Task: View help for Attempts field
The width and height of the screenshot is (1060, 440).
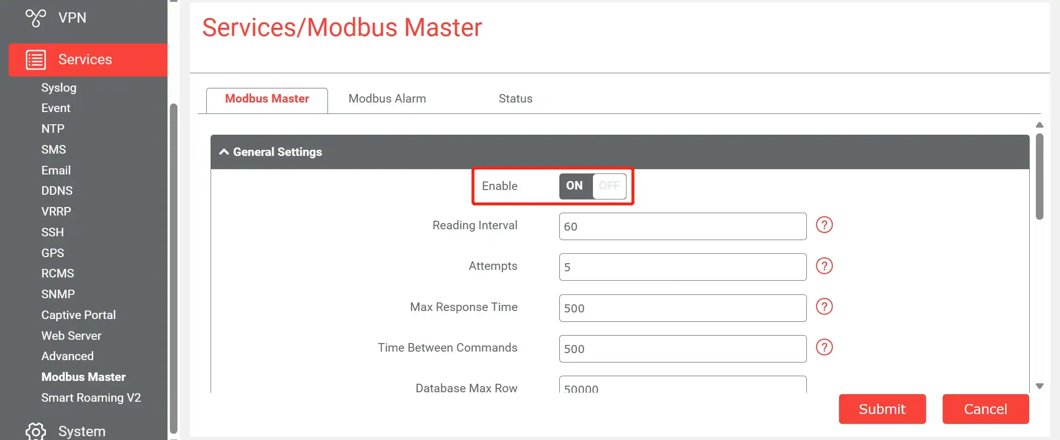Action: point(823,266)
